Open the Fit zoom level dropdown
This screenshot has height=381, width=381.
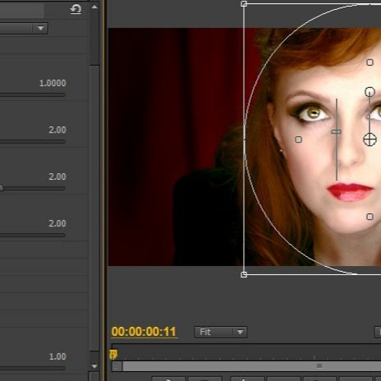click(220, 332)
